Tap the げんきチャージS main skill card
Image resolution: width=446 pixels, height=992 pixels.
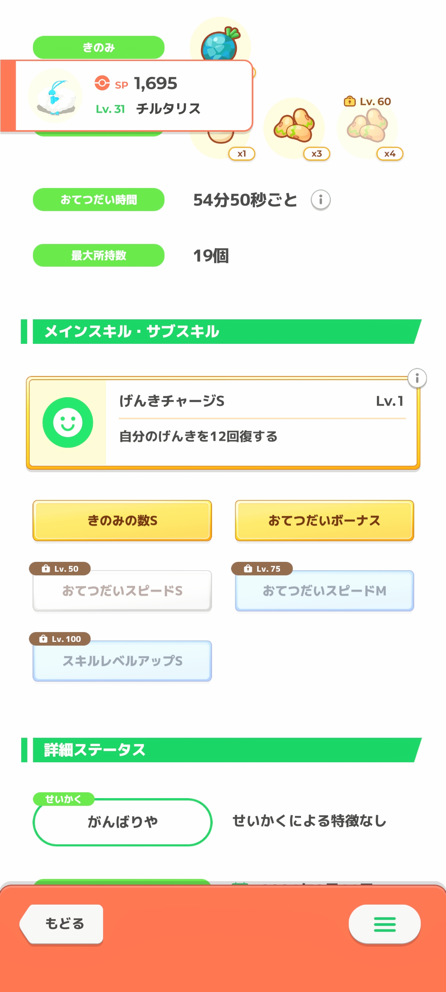coord(262,422)
